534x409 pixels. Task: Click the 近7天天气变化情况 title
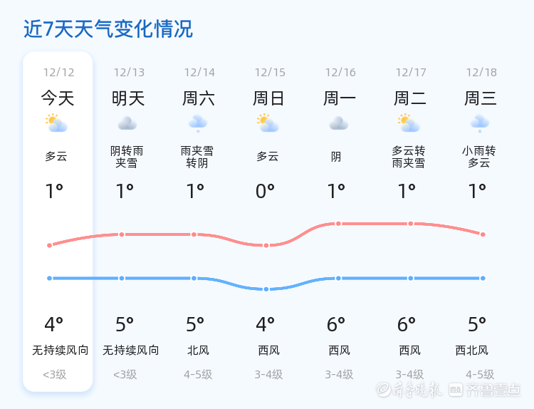pos(108,29)
